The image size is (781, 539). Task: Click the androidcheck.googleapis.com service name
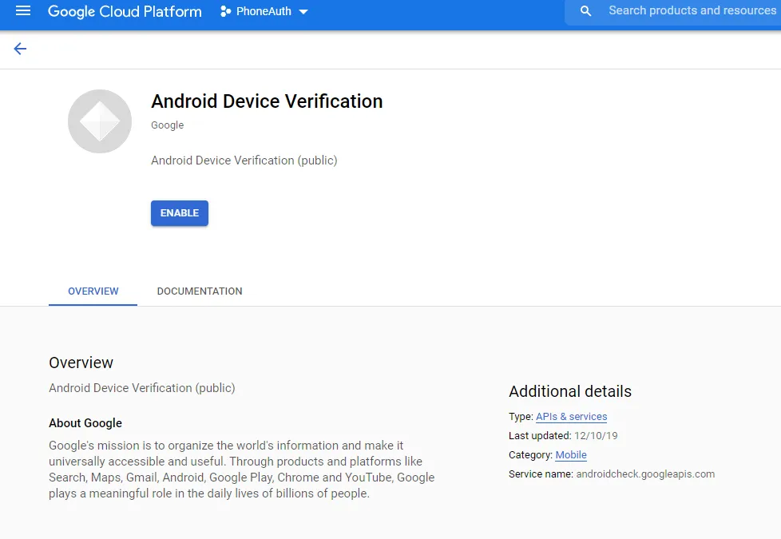[645, 474]
